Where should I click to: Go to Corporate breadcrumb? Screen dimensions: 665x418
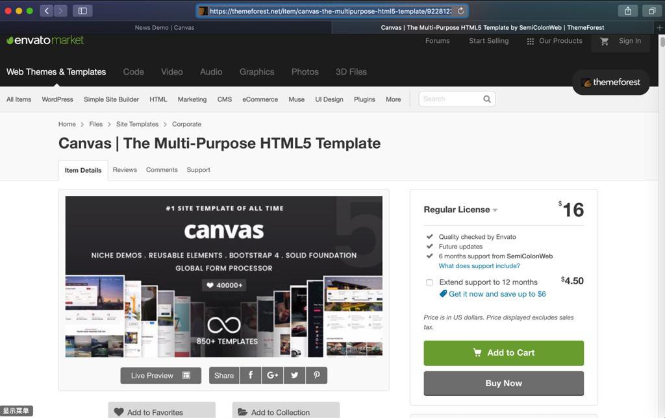(x=186, y=124)
